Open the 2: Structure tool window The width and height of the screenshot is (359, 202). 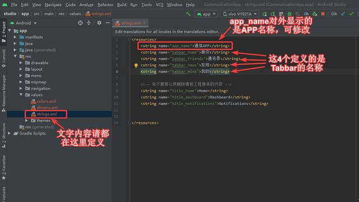coord(4,136)
